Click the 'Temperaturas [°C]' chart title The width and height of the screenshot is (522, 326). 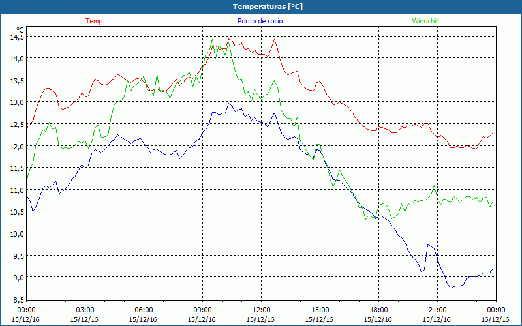(x=268, y=7)
